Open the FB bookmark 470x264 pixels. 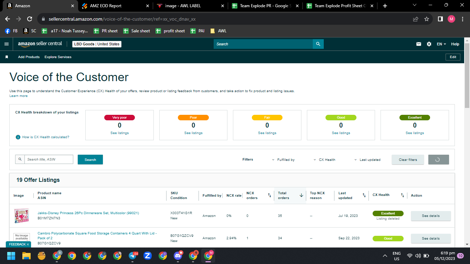pyautogui.click(x=11, y=31)
